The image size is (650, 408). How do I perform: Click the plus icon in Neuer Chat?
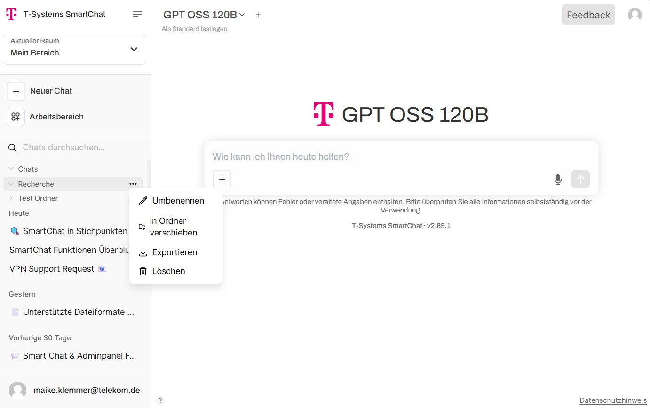point(16,91)
